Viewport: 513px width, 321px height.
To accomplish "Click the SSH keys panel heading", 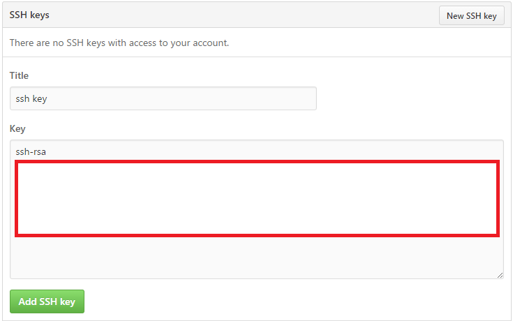I will tap(29, 15).
